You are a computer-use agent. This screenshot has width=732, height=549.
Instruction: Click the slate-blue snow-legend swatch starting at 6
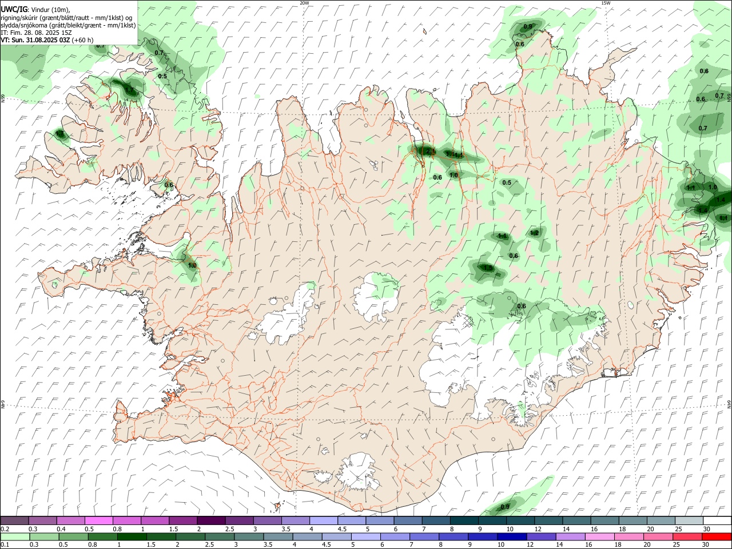(407, 521)
